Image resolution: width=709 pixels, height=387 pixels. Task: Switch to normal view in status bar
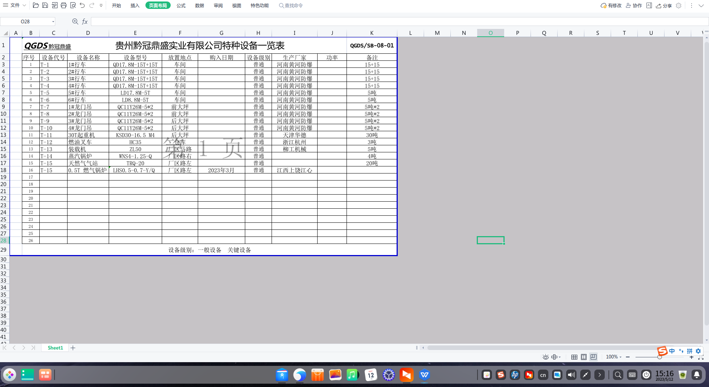pyautogui.click(x=574, y=357)
